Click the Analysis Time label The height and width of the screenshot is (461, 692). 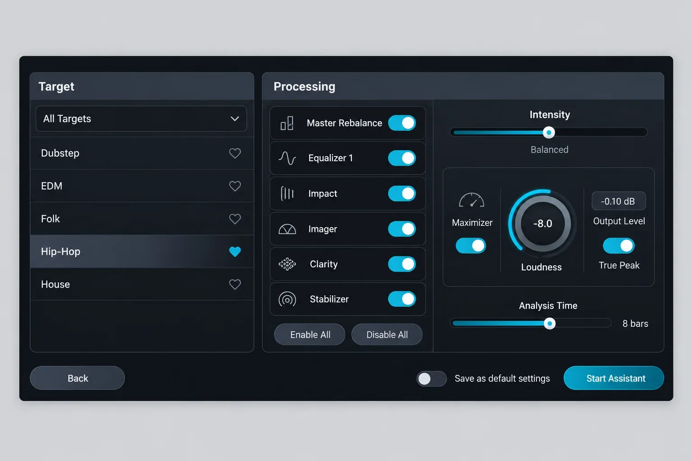click(x=548, y=306)
